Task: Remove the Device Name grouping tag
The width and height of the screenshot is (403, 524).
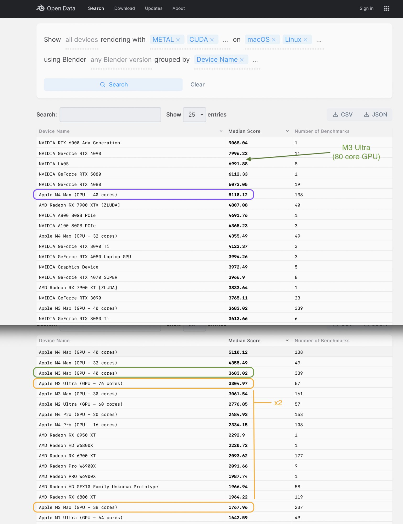Action: (x=242, y=60)
